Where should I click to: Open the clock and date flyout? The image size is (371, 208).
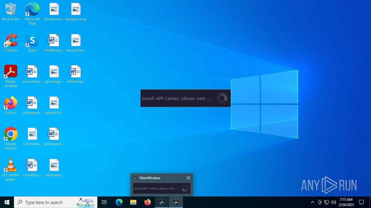346,202
